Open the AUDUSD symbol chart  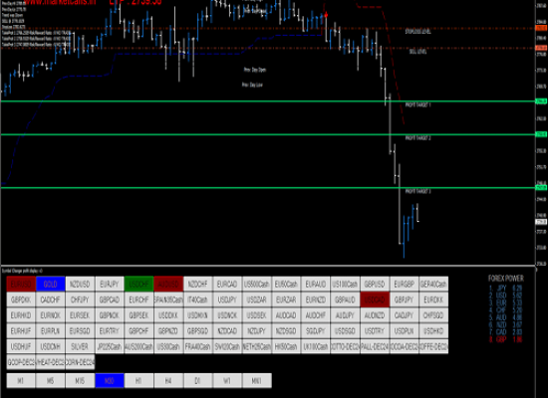(x=168, y=284)
